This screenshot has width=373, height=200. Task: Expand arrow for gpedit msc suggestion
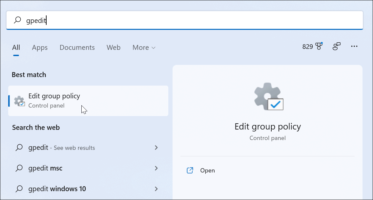click(x=156, y=169)
